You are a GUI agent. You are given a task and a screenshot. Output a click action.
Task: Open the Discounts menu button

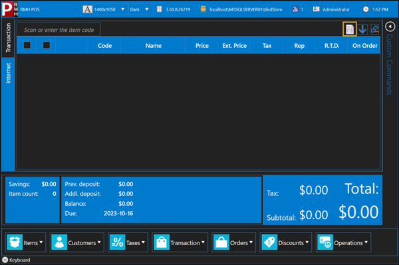tap(286, 242)
